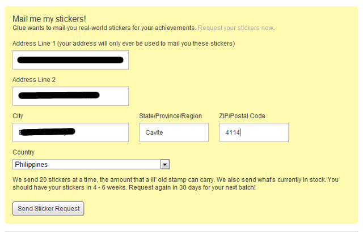Click the 'We send 20 stickers' notice line
This screenshot has height=232, width=363.
click(113, 179)
